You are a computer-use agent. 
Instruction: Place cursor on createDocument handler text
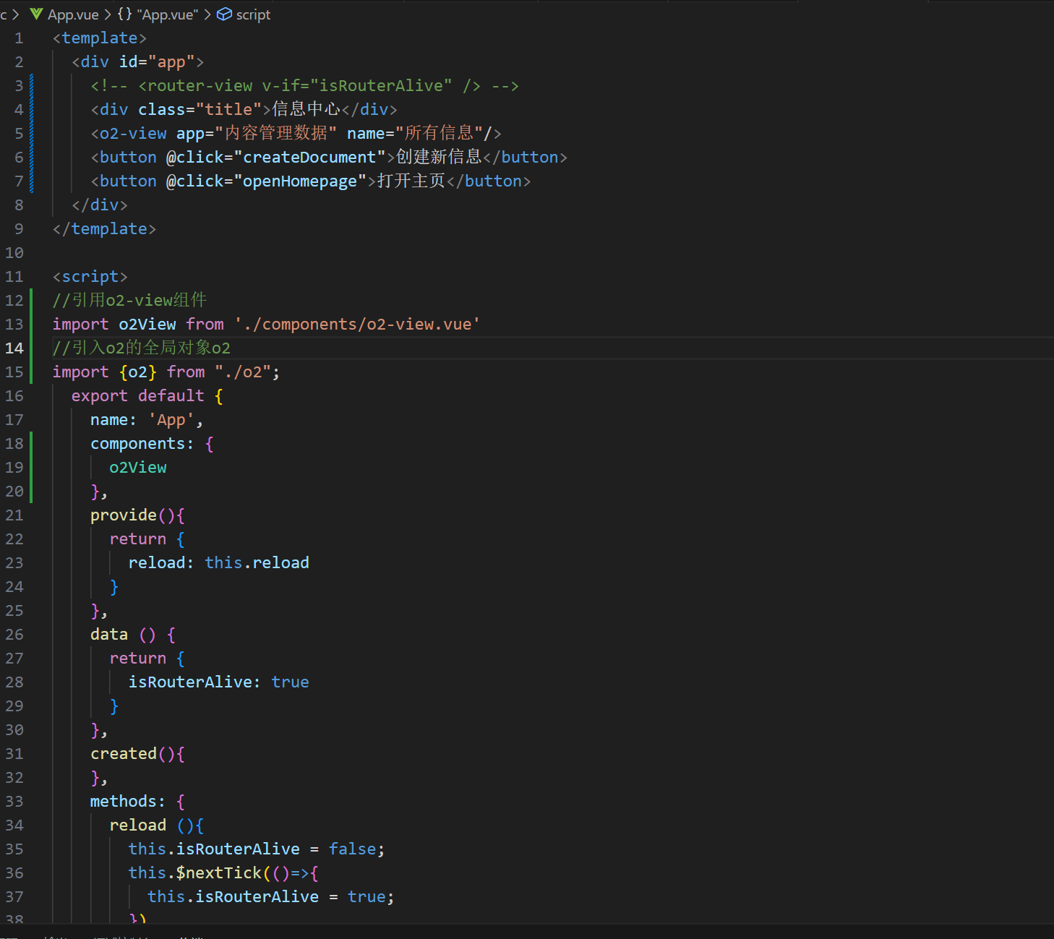point(309,158)
